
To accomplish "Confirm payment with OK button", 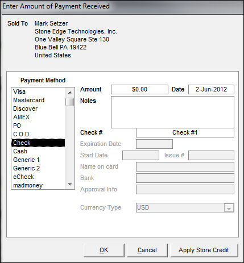I will pos(104,250).
